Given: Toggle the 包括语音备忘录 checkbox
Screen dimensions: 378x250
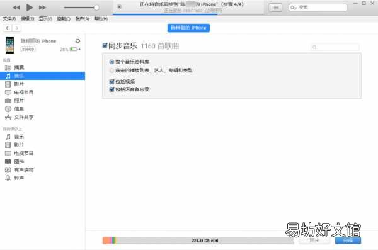Looking at the screenshot, I should pos(112,89).
